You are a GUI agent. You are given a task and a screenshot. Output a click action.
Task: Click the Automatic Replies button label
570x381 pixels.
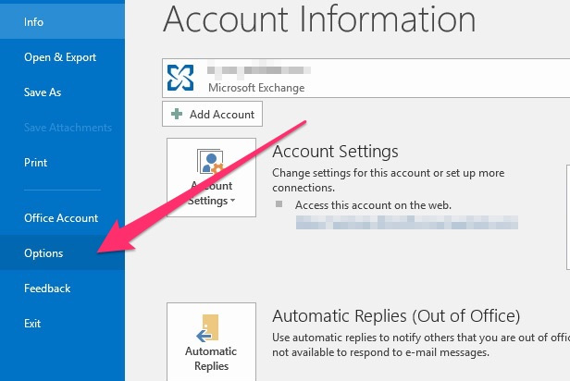212,358
